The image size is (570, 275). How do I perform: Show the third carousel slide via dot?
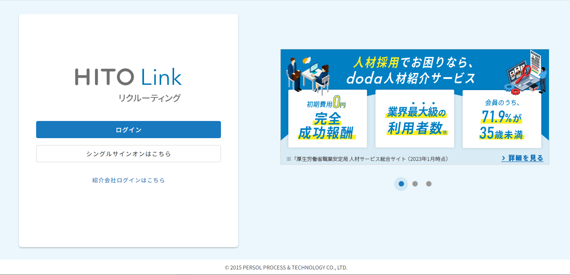429,184
